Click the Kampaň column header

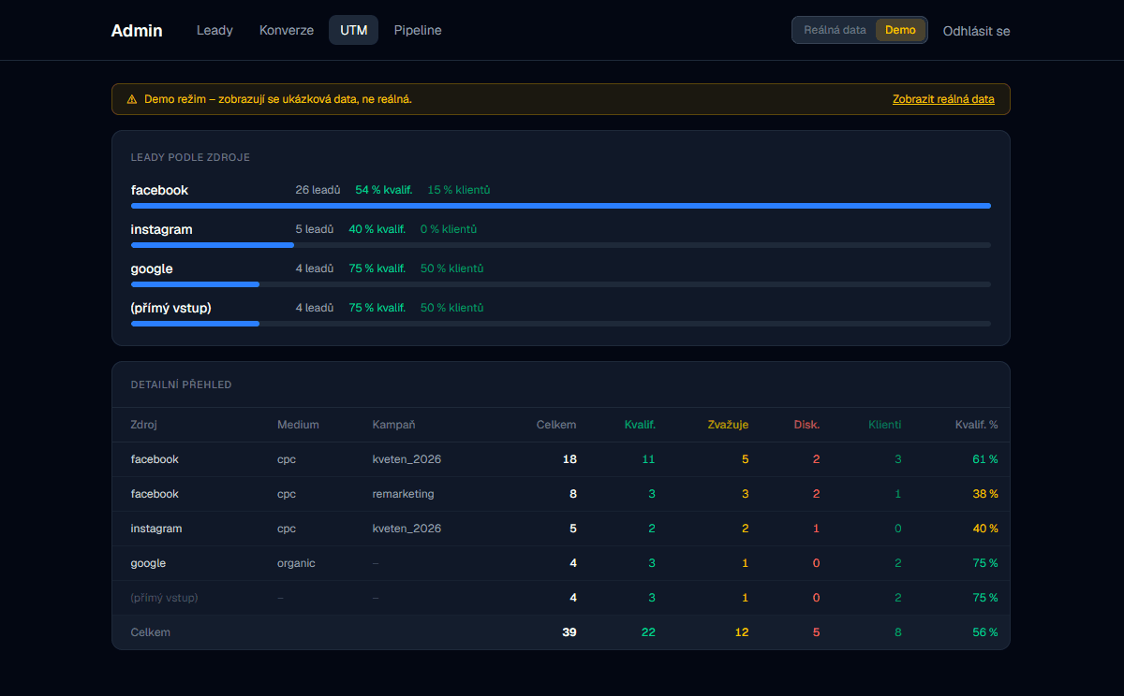pyautogui.click(x=392, y=425)
